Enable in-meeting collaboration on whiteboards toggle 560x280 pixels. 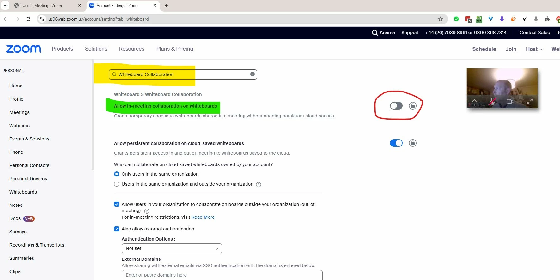coord(396,106)
